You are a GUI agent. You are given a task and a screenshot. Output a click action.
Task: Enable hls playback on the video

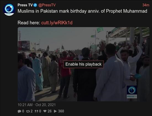pyautogui.click(x=83, y=64)
